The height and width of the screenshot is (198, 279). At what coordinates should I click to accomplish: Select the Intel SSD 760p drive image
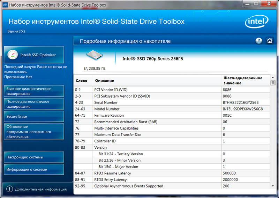(94, 56)
